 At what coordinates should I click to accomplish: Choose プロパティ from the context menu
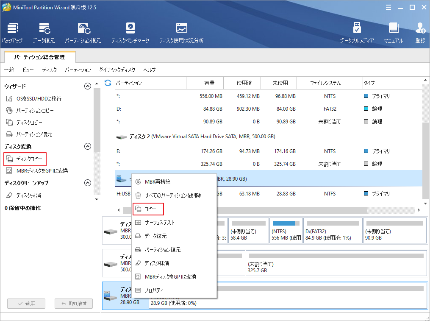click(x=174, y=290)
